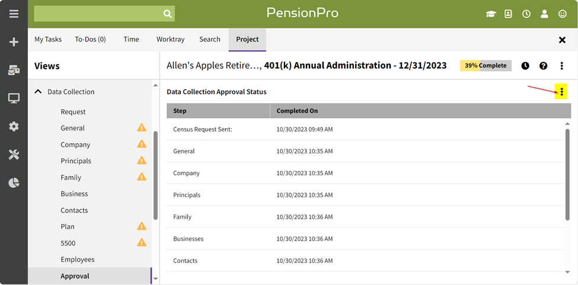Open the Employees view
Screen dimensions: 578x285
78,260
